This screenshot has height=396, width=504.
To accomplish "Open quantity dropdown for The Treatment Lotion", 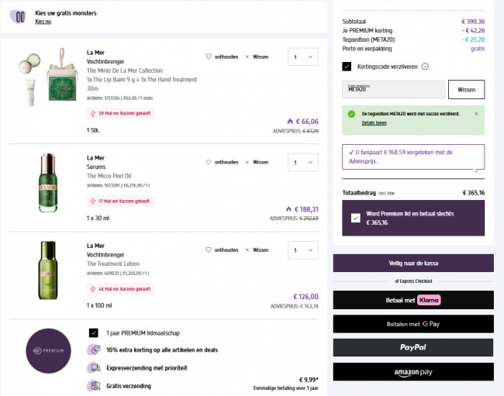I will 302,250.
